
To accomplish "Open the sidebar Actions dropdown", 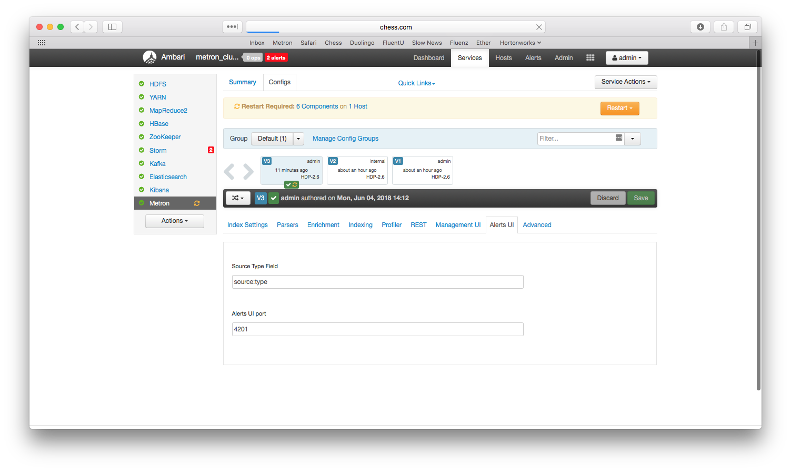I will tap(175, 221).
